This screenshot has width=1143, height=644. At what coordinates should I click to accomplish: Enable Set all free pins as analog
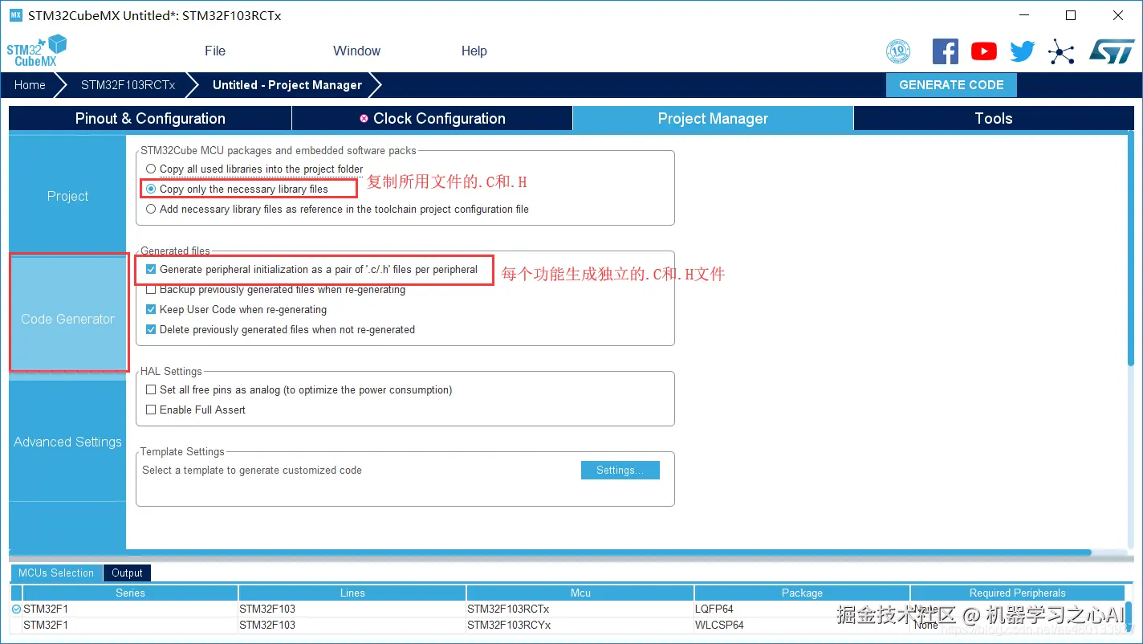151,390
